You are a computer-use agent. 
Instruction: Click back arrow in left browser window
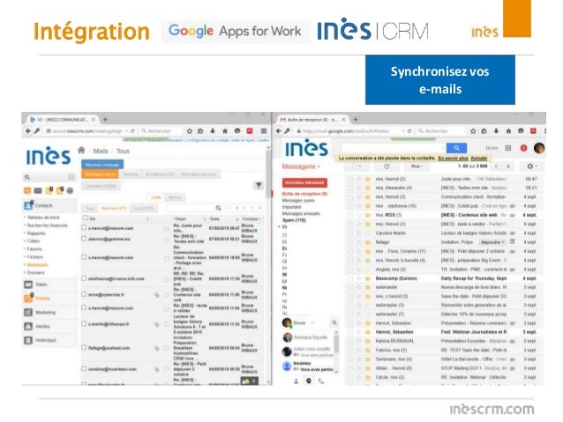click(28, 131)
